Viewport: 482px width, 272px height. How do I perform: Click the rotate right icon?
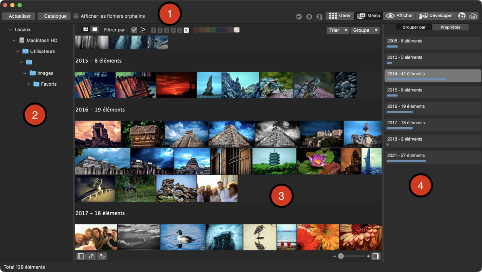[x=102, y=256]
